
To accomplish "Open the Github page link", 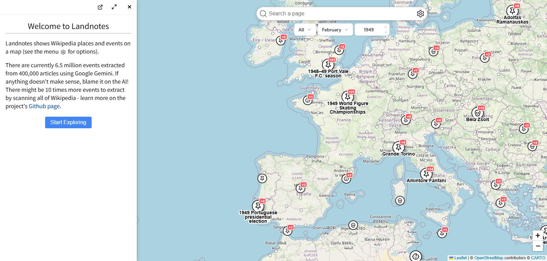I will click(x=44, y=106).
